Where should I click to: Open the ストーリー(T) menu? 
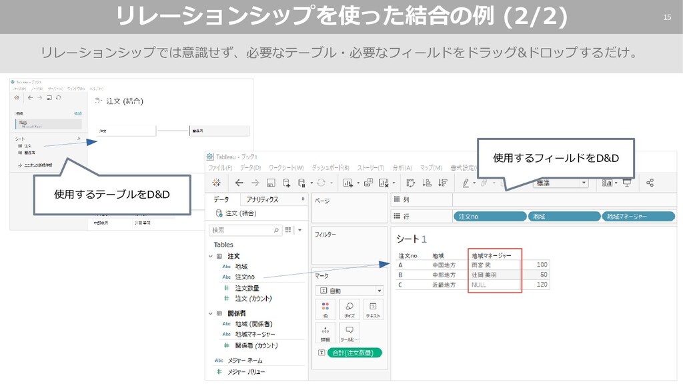[371, 167]
